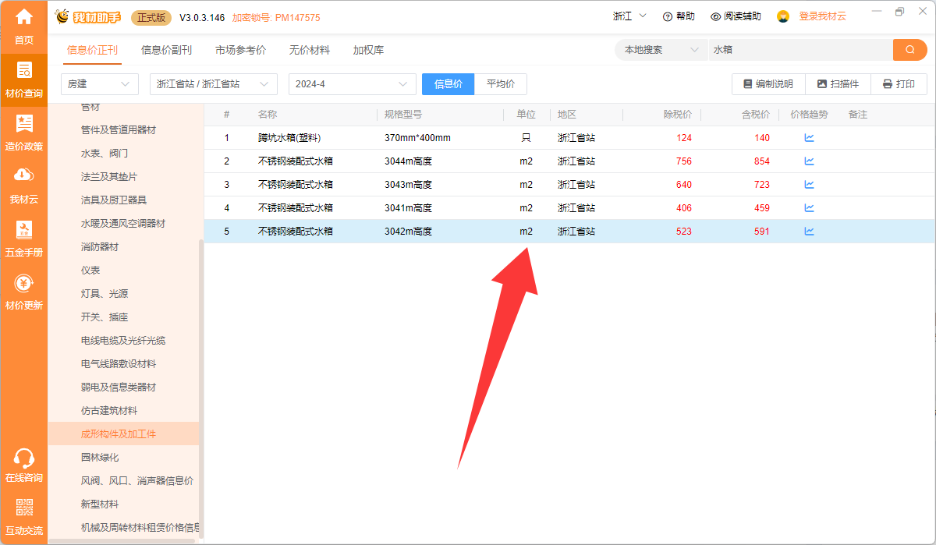Open the 扫描件 scan attachment tool
This screenshot has width=936, height=545.
(838, 84)
